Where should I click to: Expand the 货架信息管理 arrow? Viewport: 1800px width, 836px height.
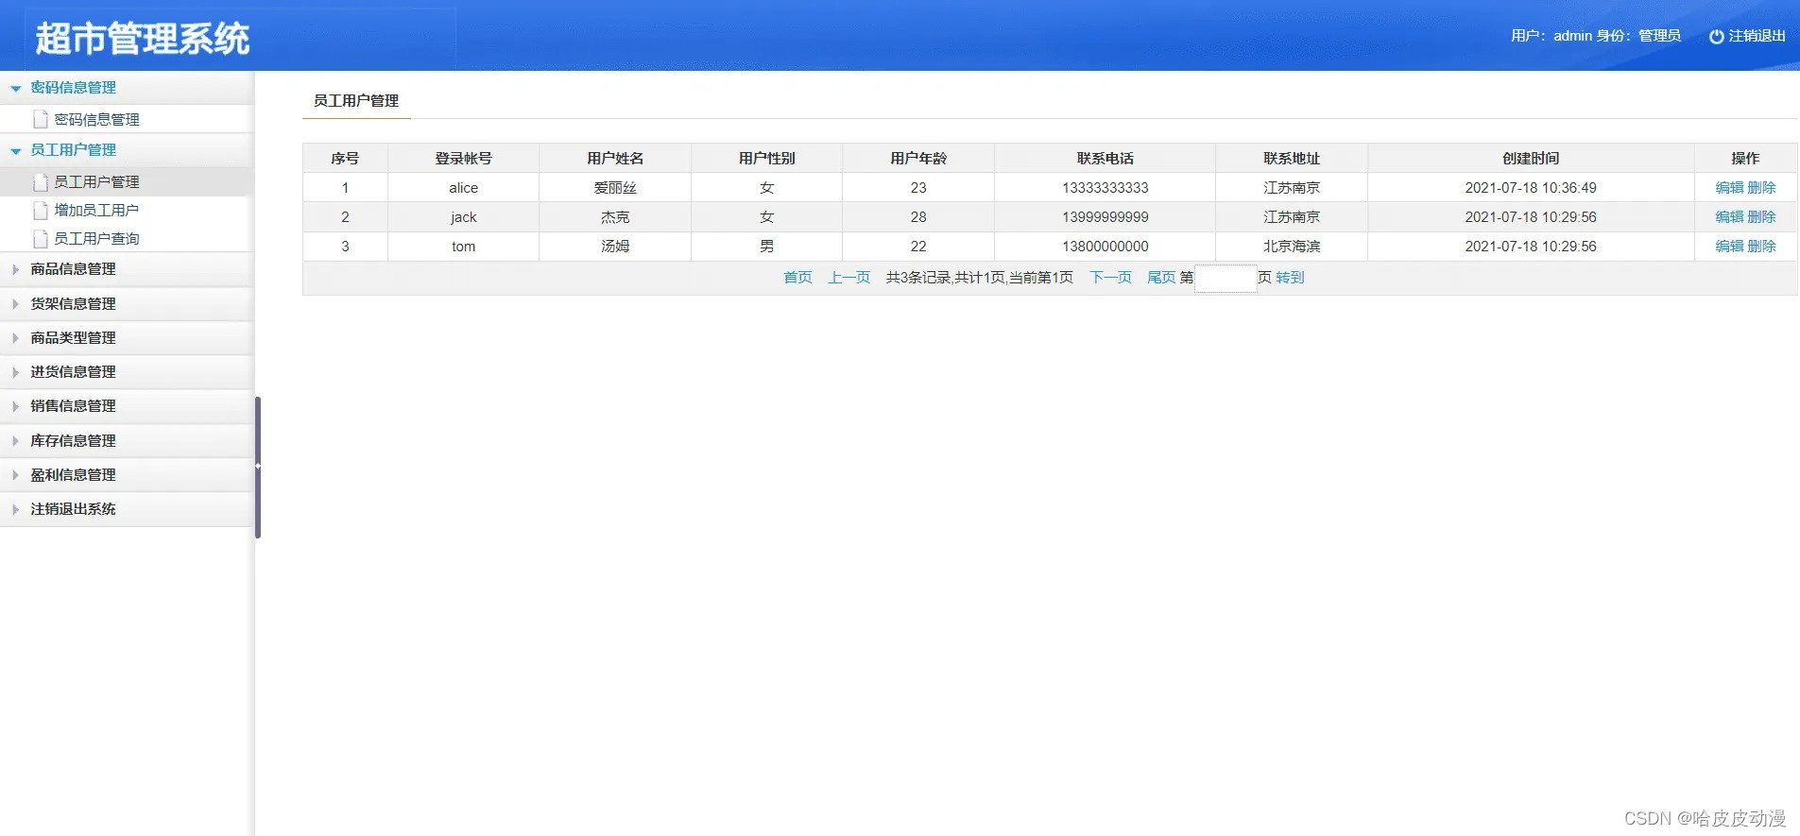click(16, 304)
